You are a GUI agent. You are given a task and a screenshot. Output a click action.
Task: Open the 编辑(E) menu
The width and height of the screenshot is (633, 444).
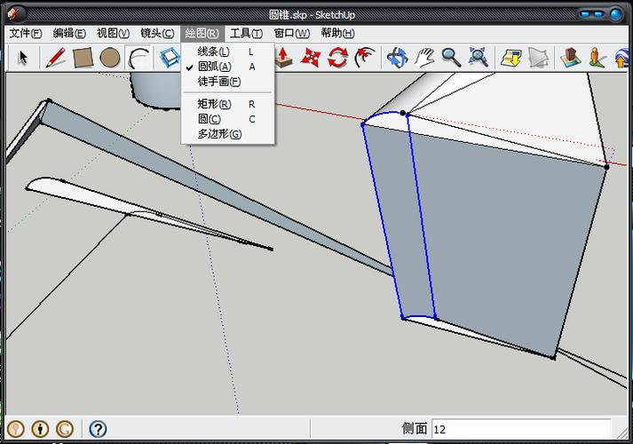click(x=69, y=33)
